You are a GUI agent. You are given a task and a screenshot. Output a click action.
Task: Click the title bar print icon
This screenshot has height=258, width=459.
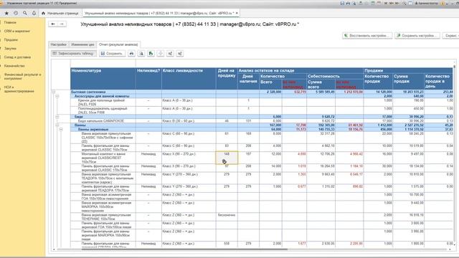[348, 3]
